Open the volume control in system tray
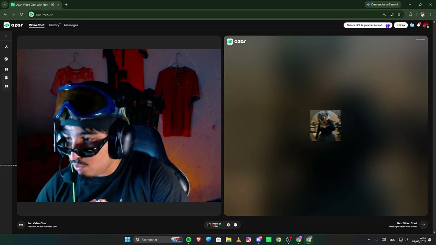 click(x=406, y=240)
